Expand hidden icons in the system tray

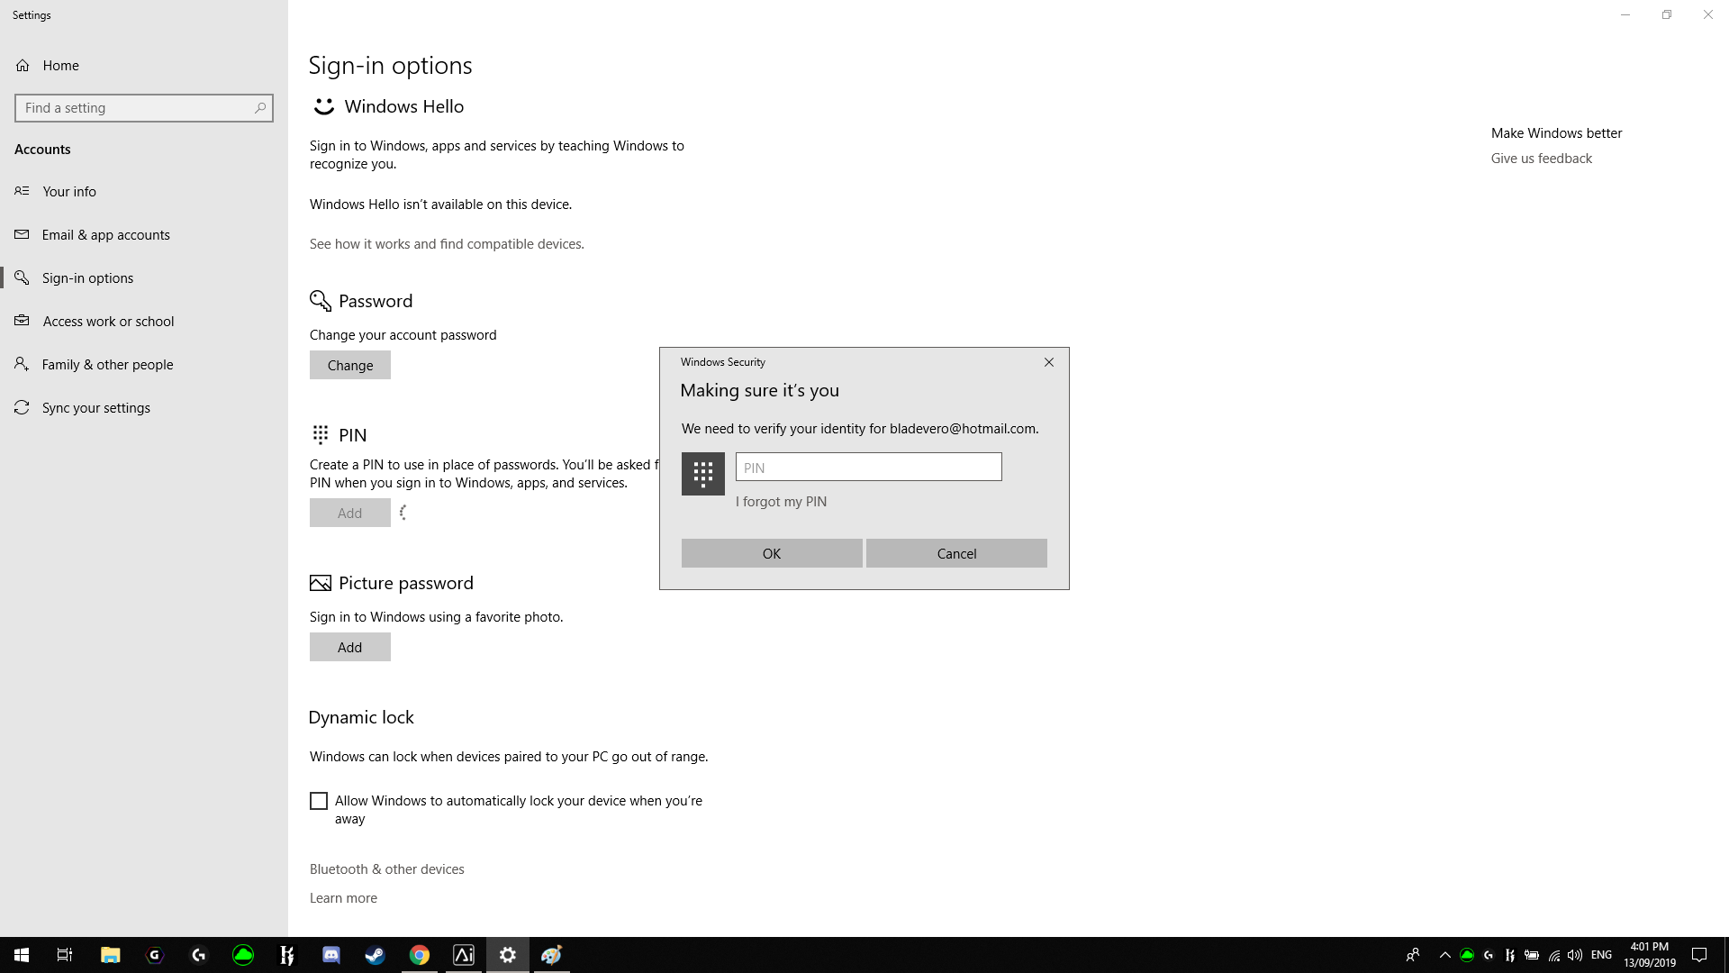click(1444, 955)
